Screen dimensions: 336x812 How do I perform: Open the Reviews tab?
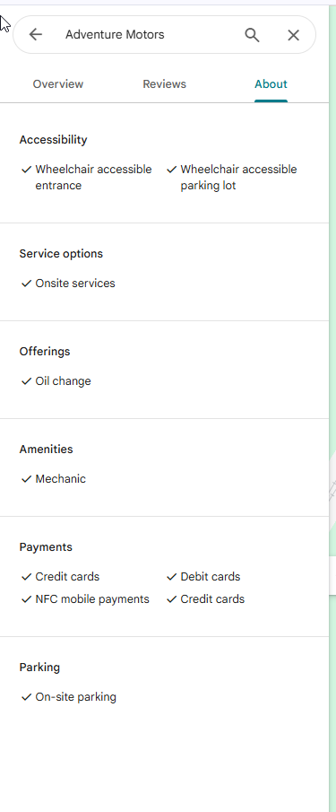[x=164, y=84]
